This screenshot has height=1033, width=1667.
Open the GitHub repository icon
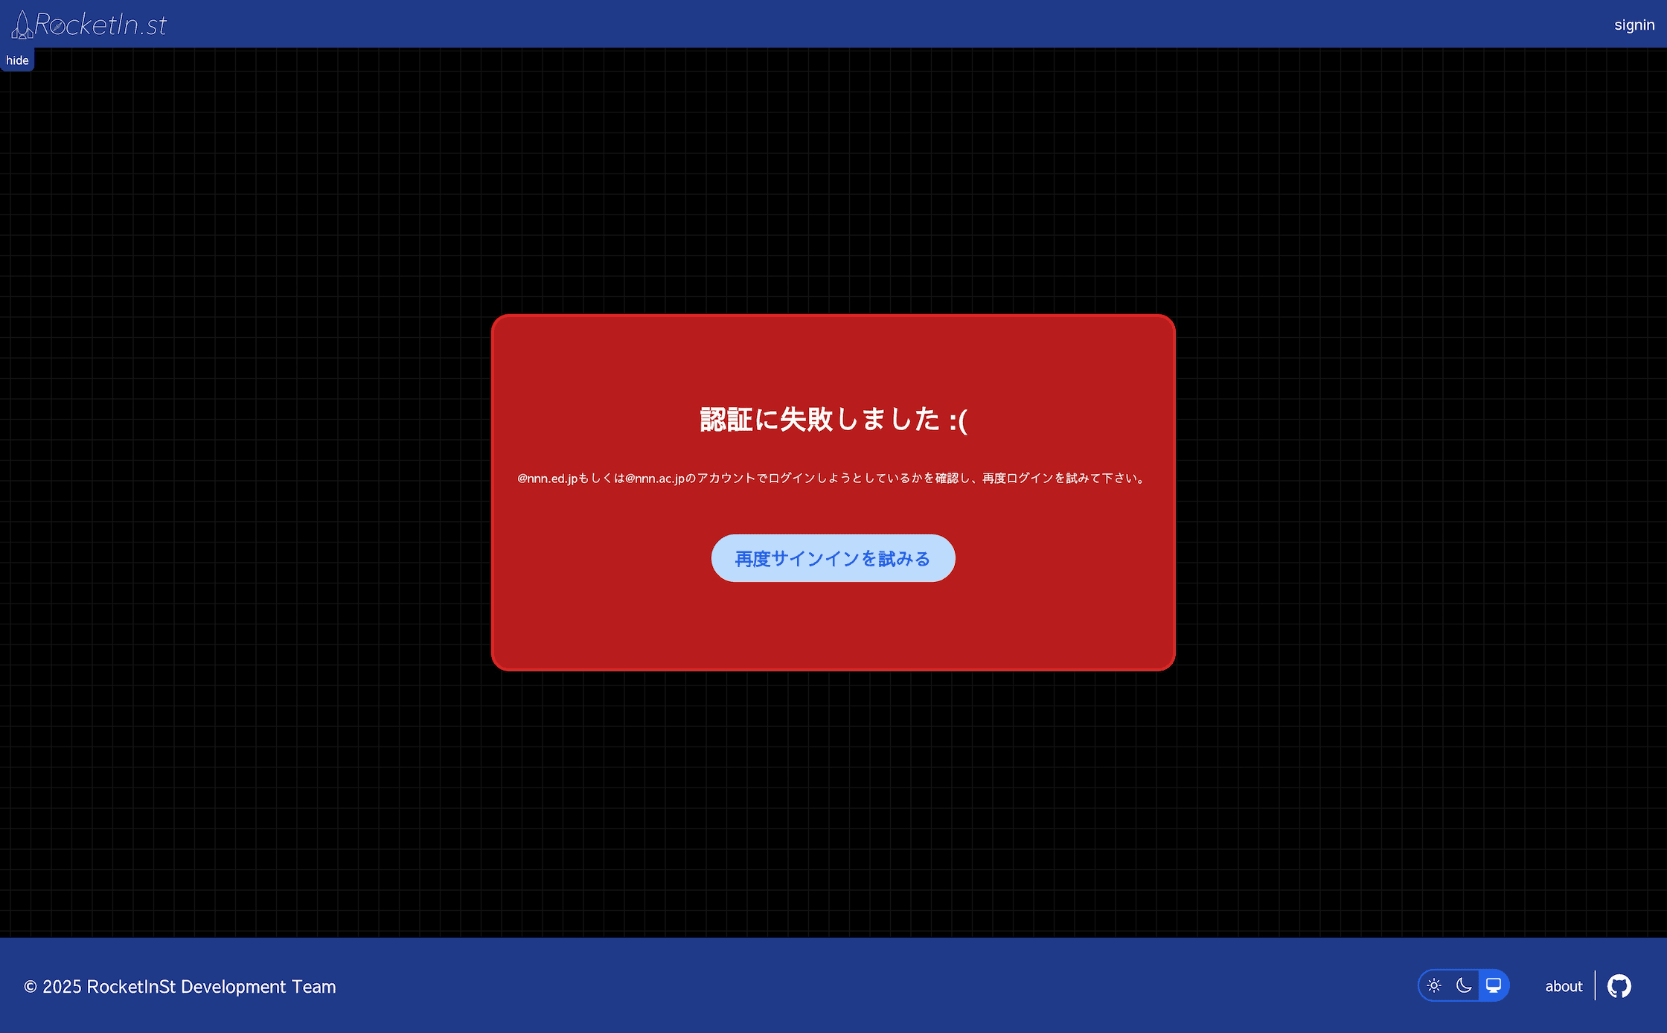1619,986
